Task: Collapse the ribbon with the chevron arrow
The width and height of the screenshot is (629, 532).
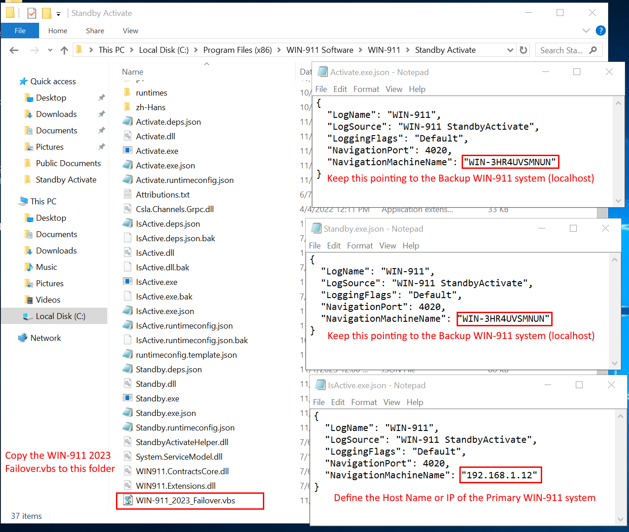Action: pos(586,30)
